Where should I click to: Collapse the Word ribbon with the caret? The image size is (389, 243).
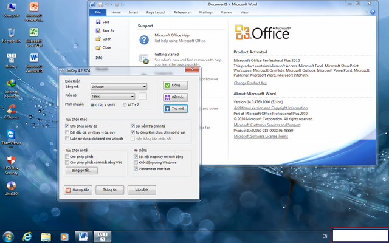tap(366, 12)
